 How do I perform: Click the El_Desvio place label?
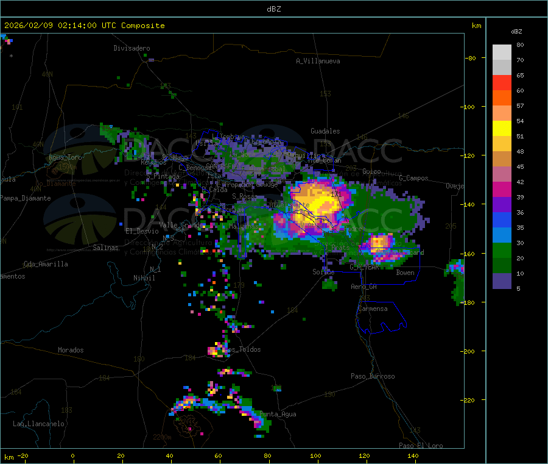[142, 231]
